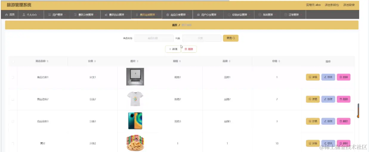
Task: Click the 商品名称3 cell
Action: (43, 121)
